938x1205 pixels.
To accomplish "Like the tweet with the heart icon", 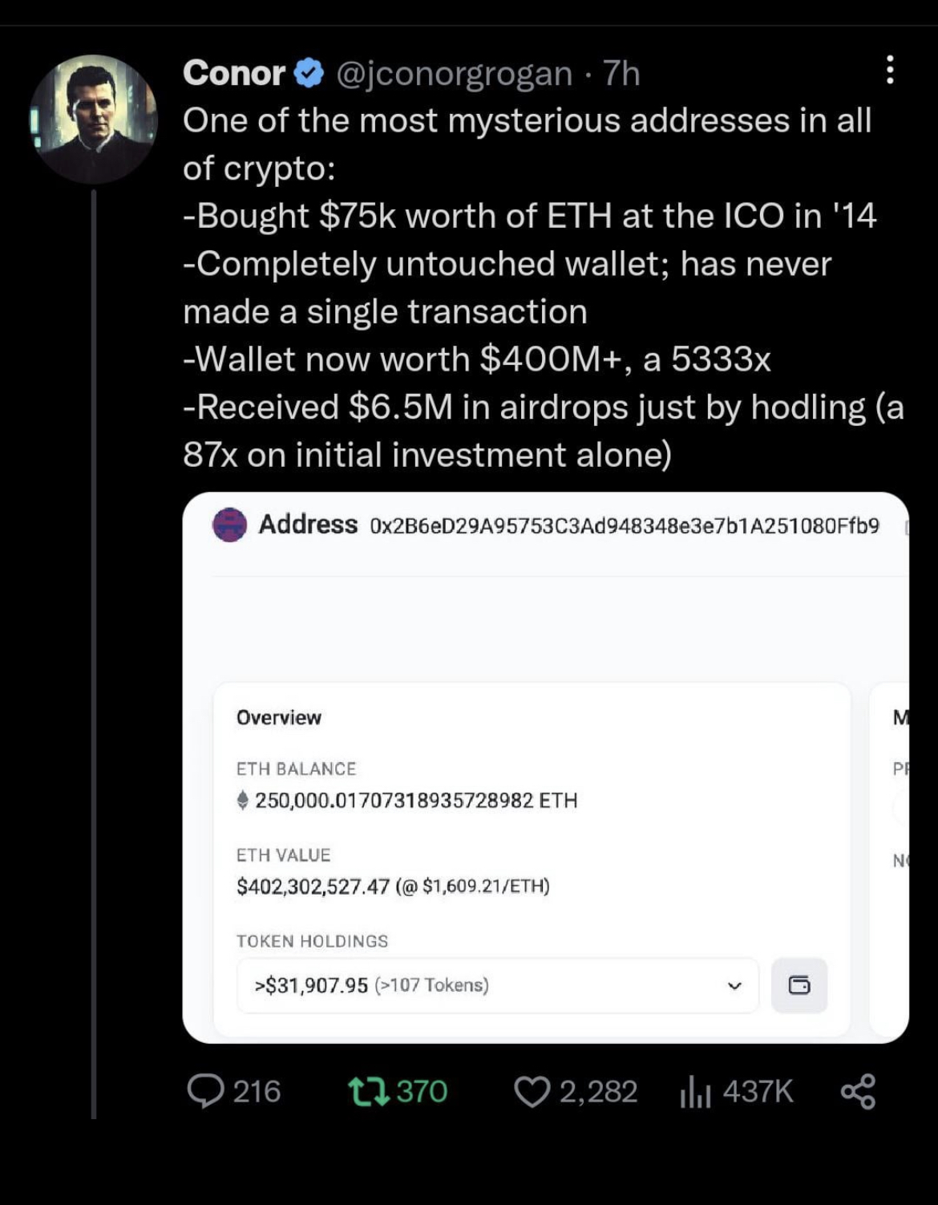I will point(532,1092).
